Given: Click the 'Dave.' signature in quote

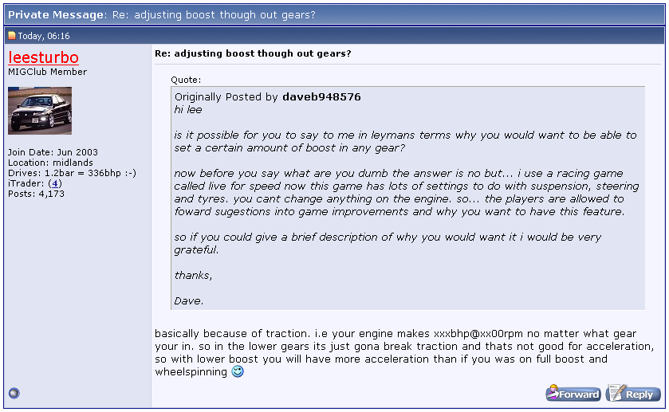Looking at the screenshot, I should click(x=189, y=300).
